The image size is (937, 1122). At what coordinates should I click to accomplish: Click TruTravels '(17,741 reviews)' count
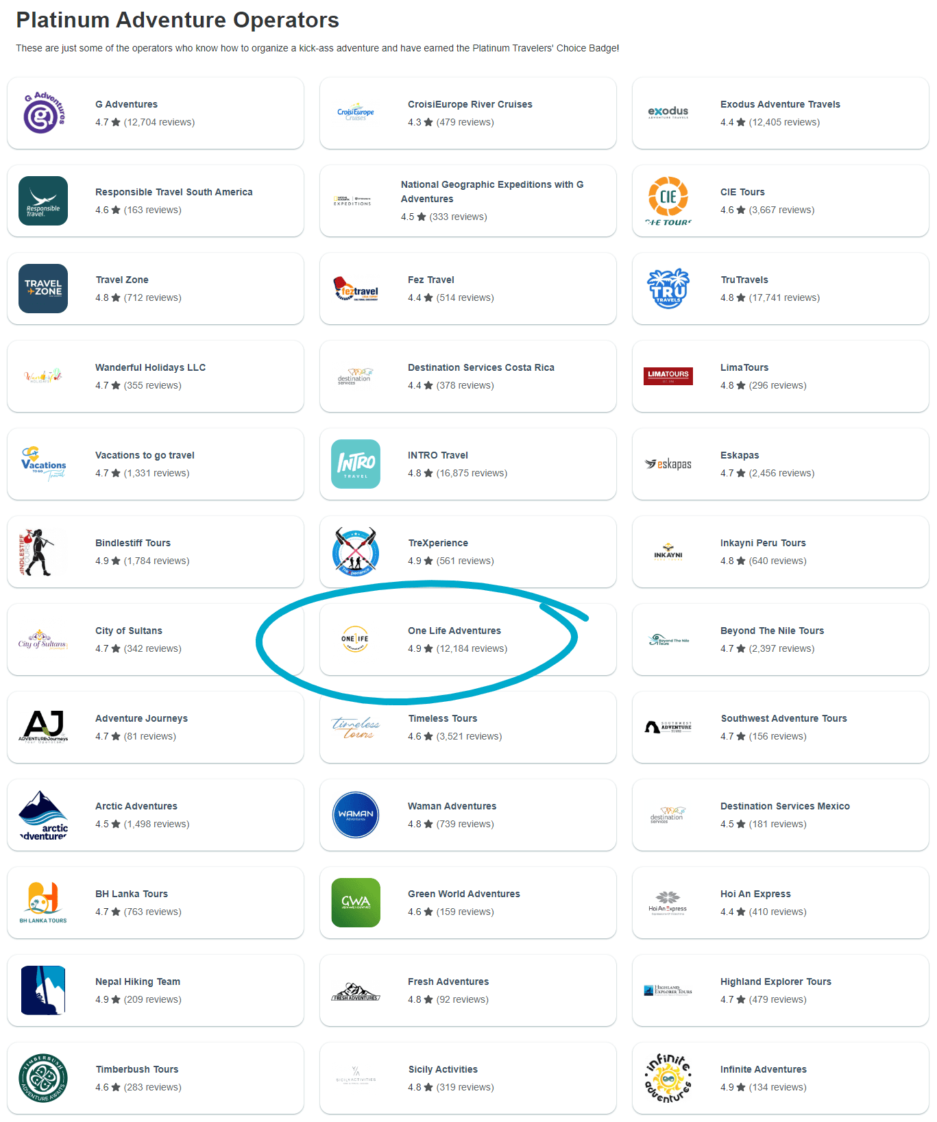784,297
